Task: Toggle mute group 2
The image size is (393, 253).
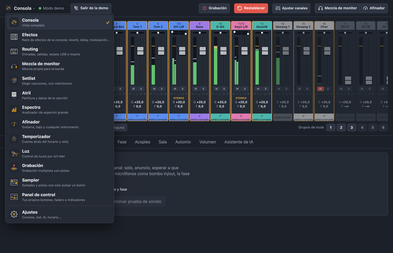Action: [341, 127]
